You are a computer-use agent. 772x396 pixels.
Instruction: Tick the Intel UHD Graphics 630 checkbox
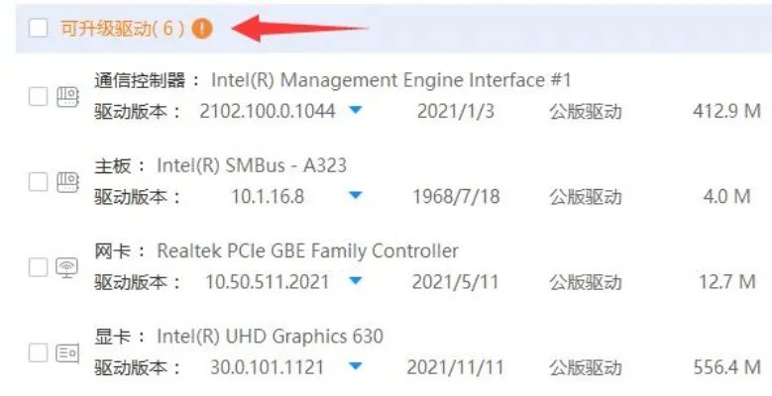tap(38, 352)
